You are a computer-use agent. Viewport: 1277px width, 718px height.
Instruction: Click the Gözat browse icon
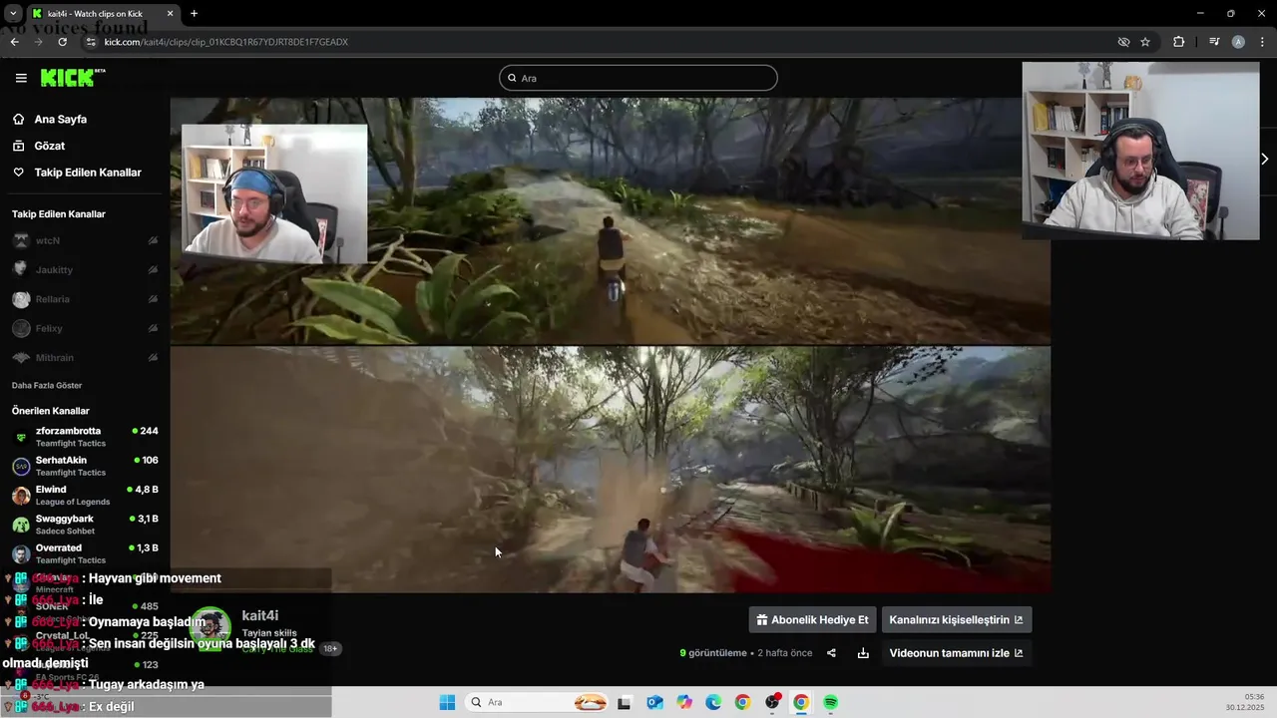pyautogui.click(x=18, y=146)
